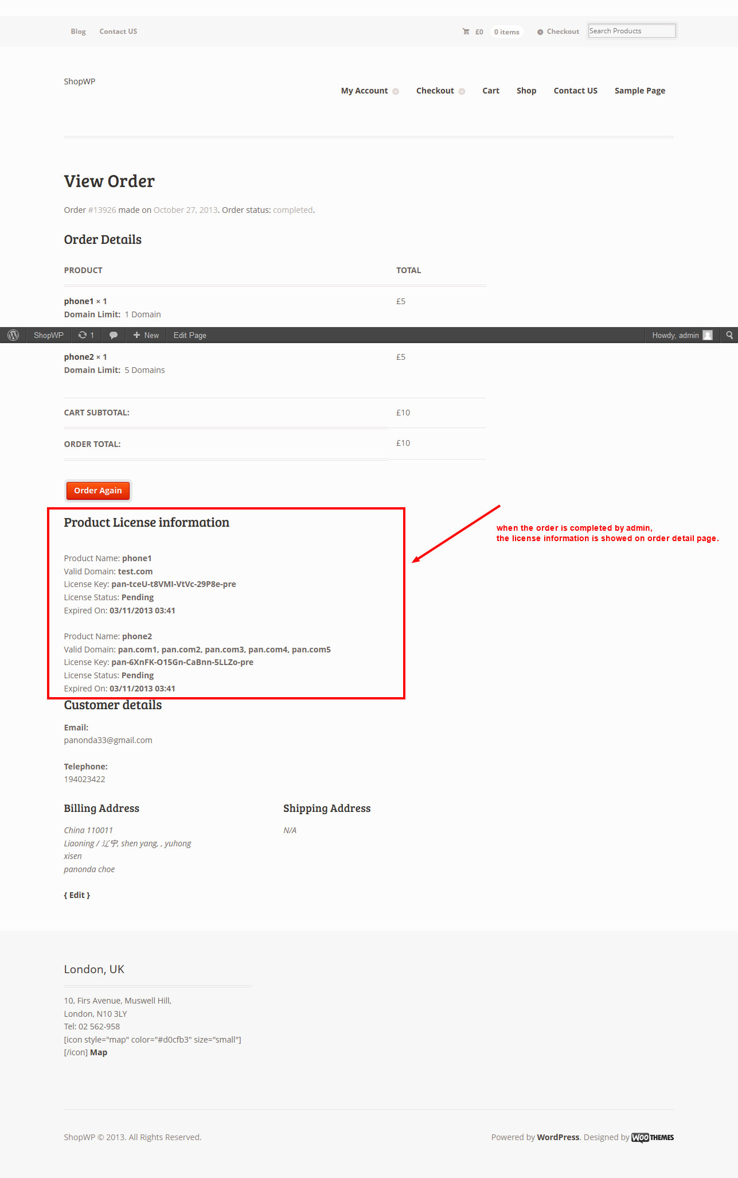Open the My Account menu

(364, 91)
